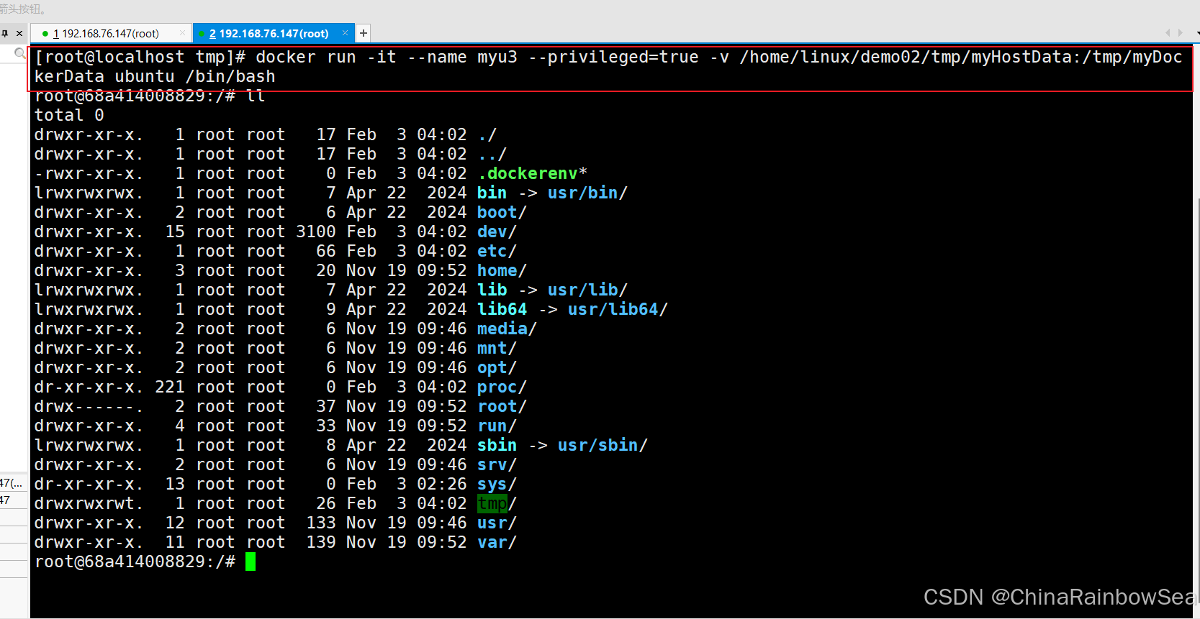Click the 'usr/sbin/' link target
Image resolution: width=1200 pixels, height=619 pixels.
603,445
